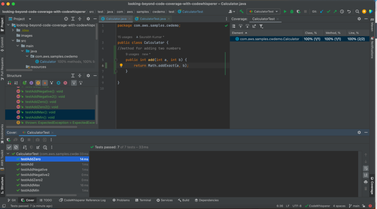Screen dimensions: 377x209
Task: Toggle Show Properties filter in Structure
Action: point(31,83)
